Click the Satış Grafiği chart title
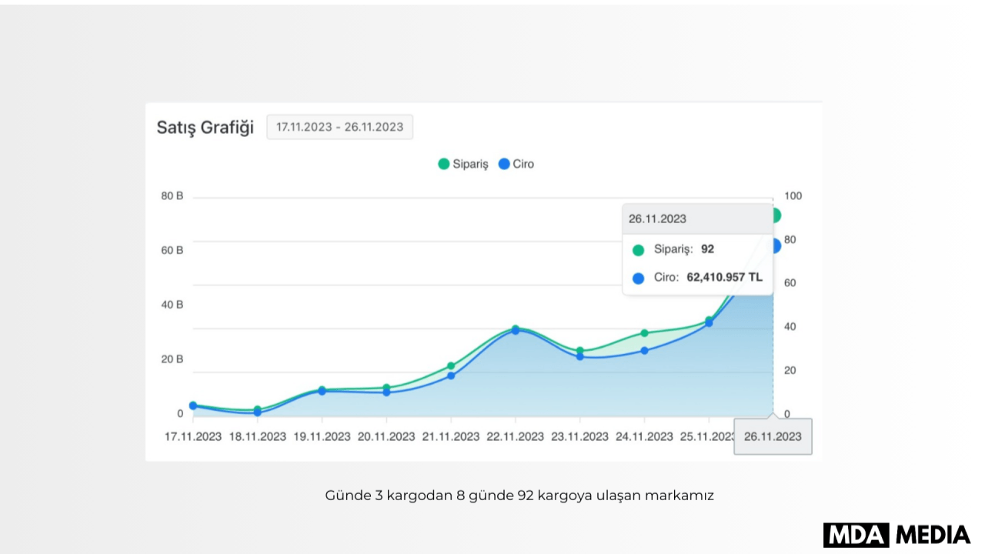 205,127
